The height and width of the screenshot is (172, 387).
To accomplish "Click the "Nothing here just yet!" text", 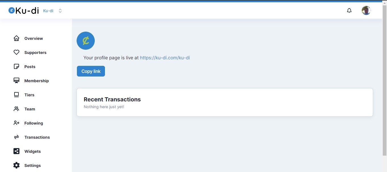I will [104, 107].
